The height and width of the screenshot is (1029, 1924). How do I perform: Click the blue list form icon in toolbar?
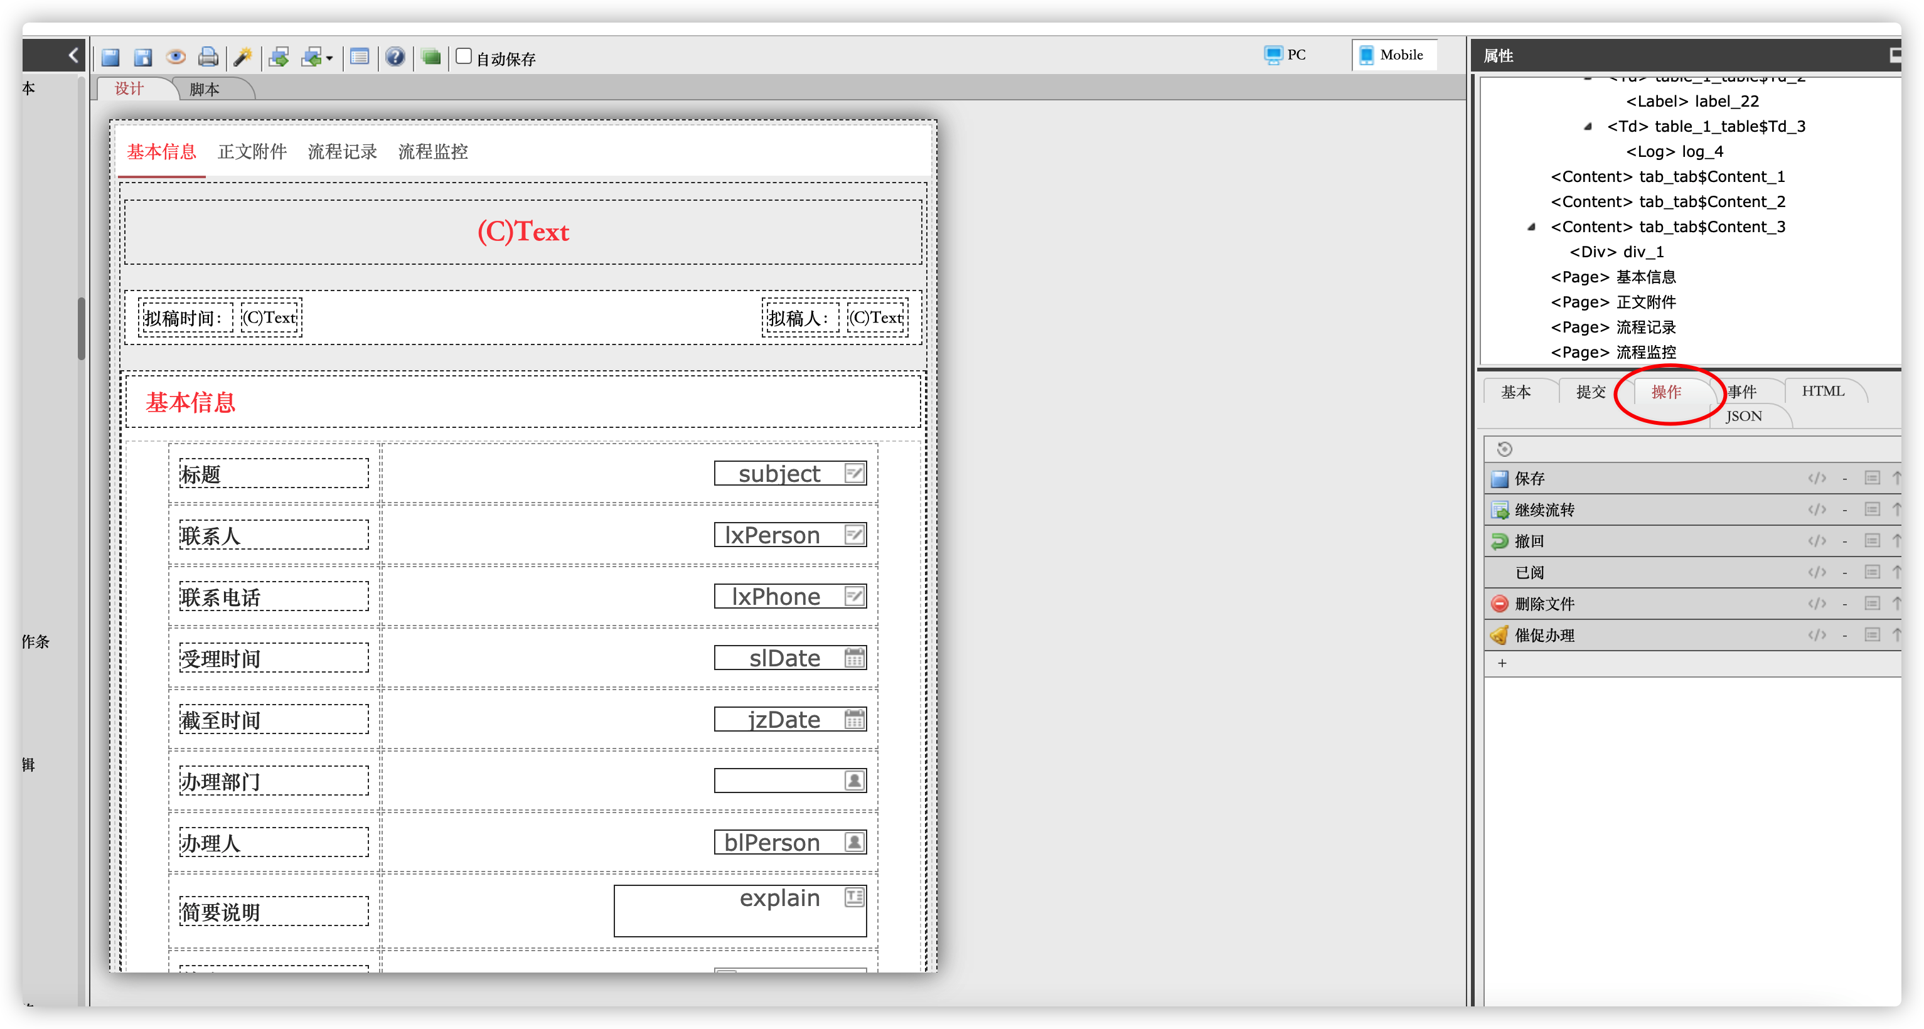360,56
